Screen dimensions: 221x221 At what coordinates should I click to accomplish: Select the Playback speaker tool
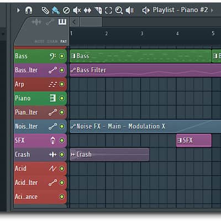point(130,10)
